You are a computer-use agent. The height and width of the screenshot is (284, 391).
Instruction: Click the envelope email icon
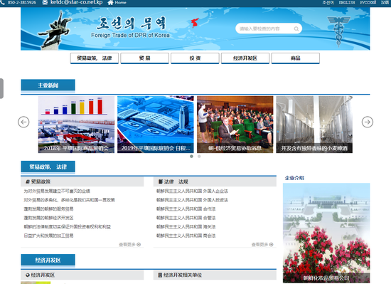coord(45,2)
